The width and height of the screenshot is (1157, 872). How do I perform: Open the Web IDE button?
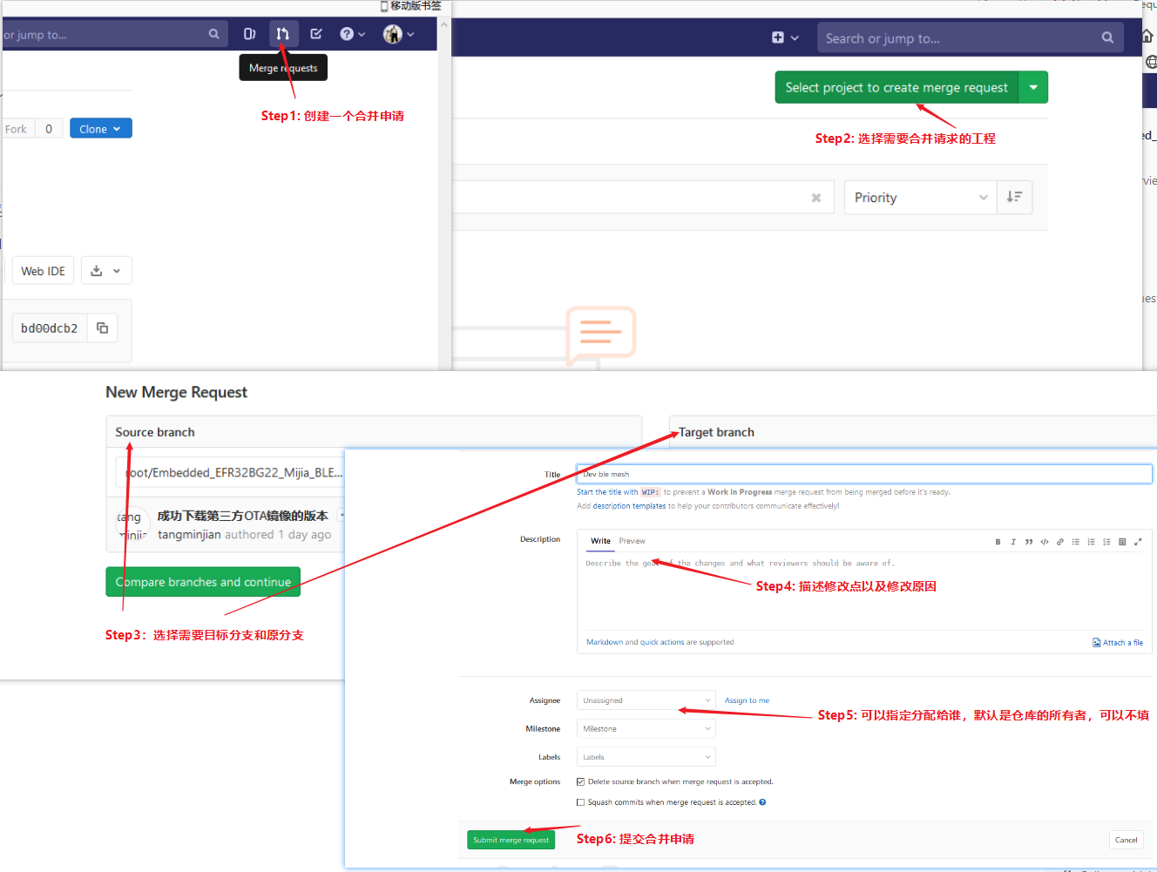(43, 271)
